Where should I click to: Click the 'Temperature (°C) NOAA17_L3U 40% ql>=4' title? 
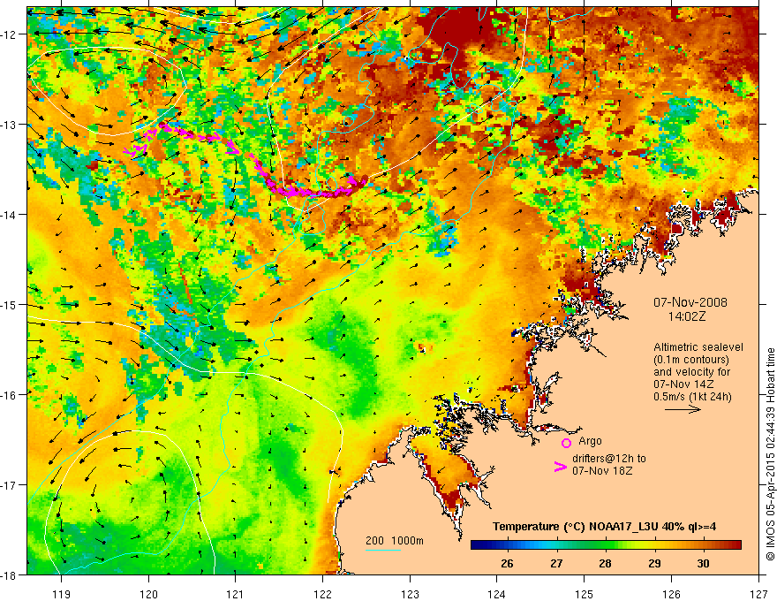pos(604,527)
